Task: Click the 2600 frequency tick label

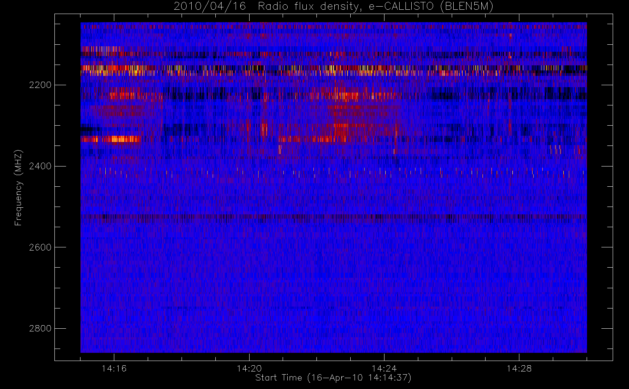Action: click(40, 248)
